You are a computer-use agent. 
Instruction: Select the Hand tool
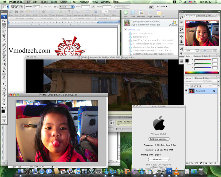(x=4, y=100)
